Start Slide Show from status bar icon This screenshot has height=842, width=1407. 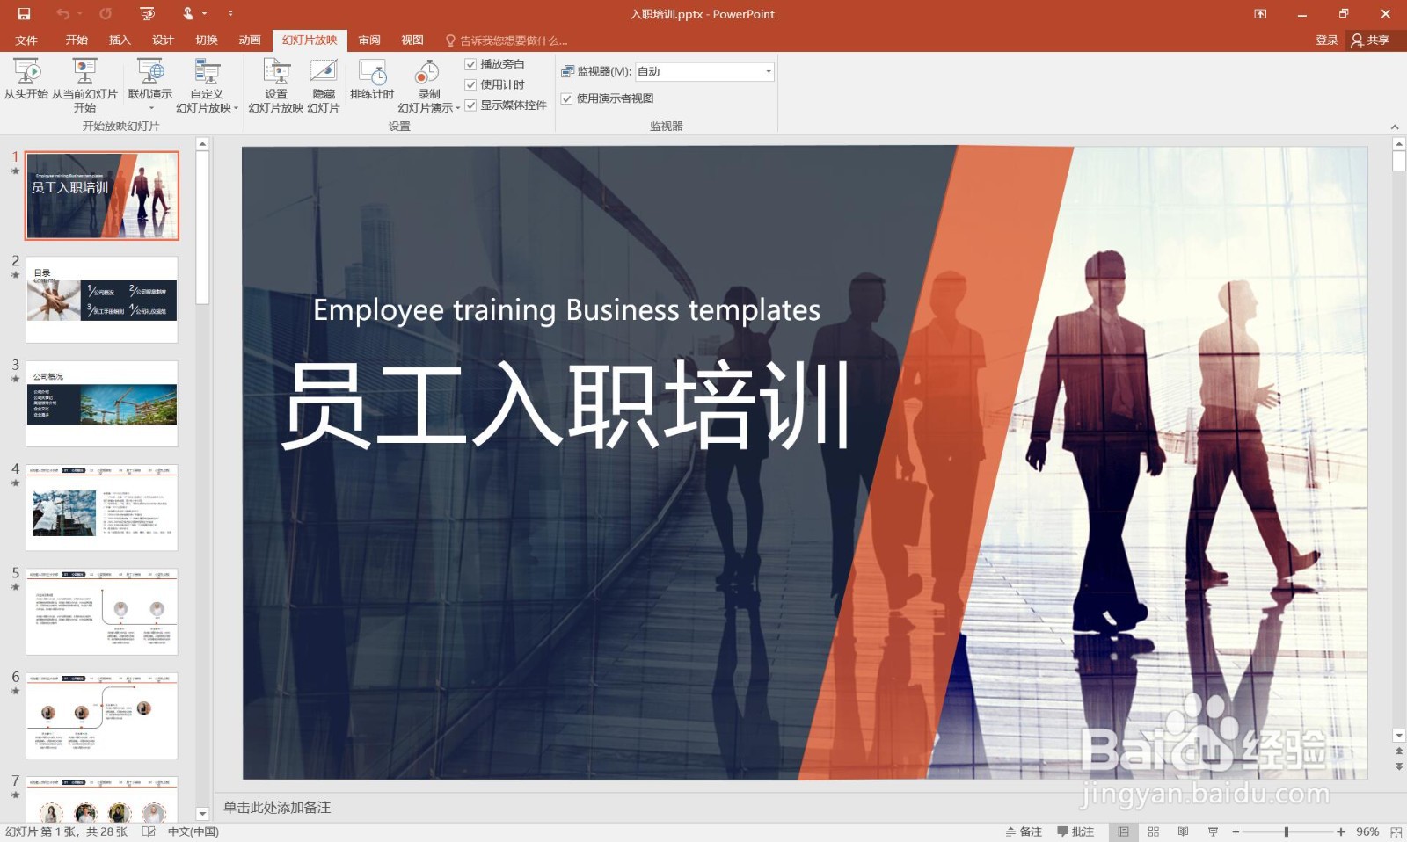(1213, 831)
